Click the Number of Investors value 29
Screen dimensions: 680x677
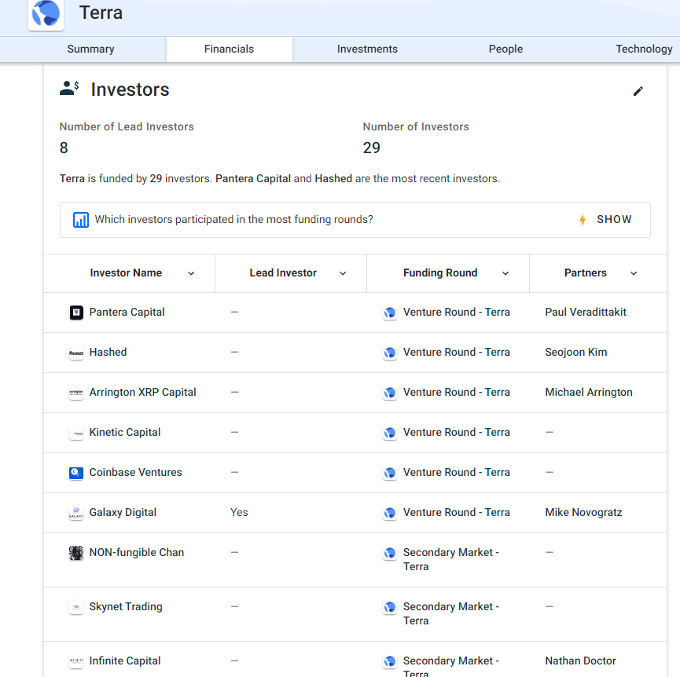coord(371,148)
